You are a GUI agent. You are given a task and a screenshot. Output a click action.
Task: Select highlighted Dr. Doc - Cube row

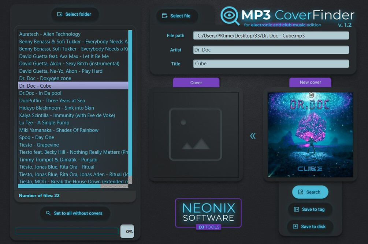click(x=73, y=86)
